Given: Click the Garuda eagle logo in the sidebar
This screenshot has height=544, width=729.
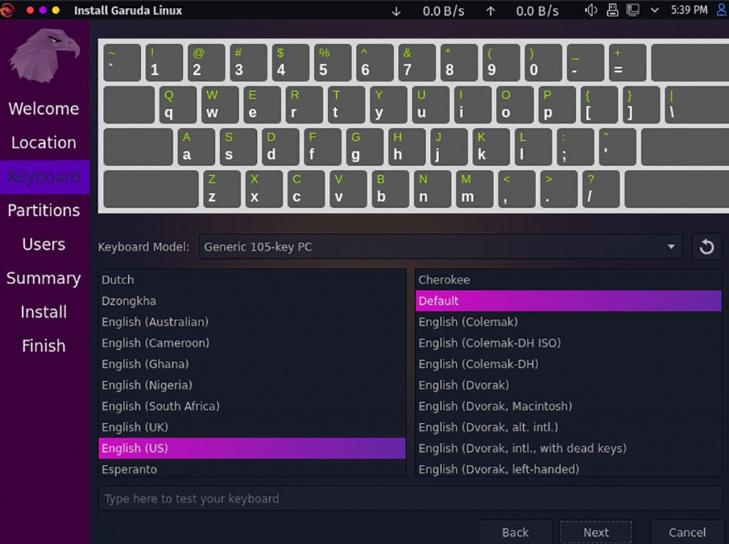Looking at the screenshot, I should click(x=44, y=56).
